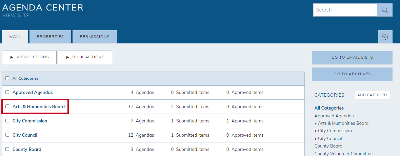
Task: Expand the View Options panel
Action: pos(29,57)
